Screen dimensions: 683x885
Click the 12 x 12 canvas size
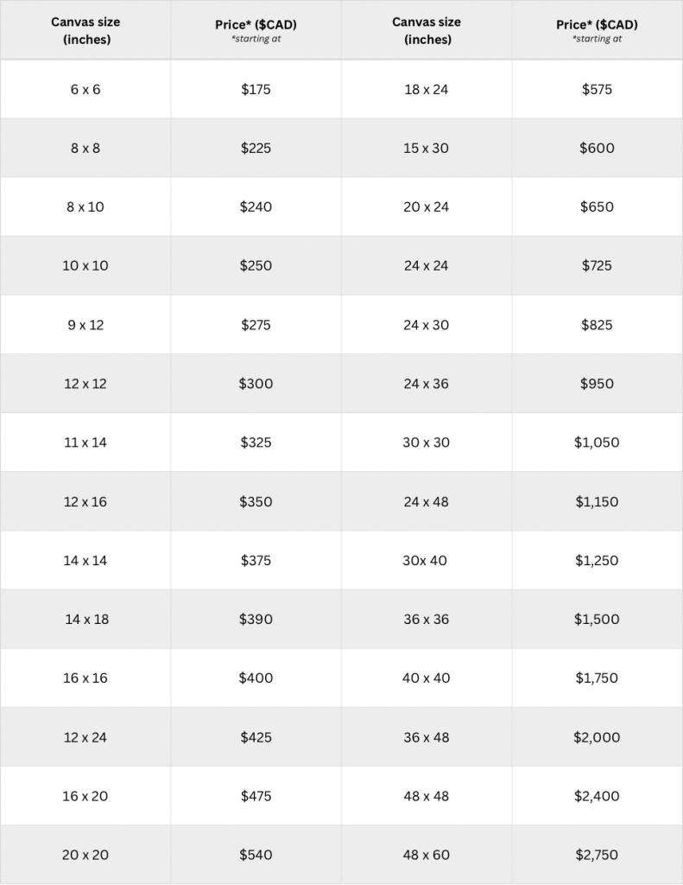[85, 384]
